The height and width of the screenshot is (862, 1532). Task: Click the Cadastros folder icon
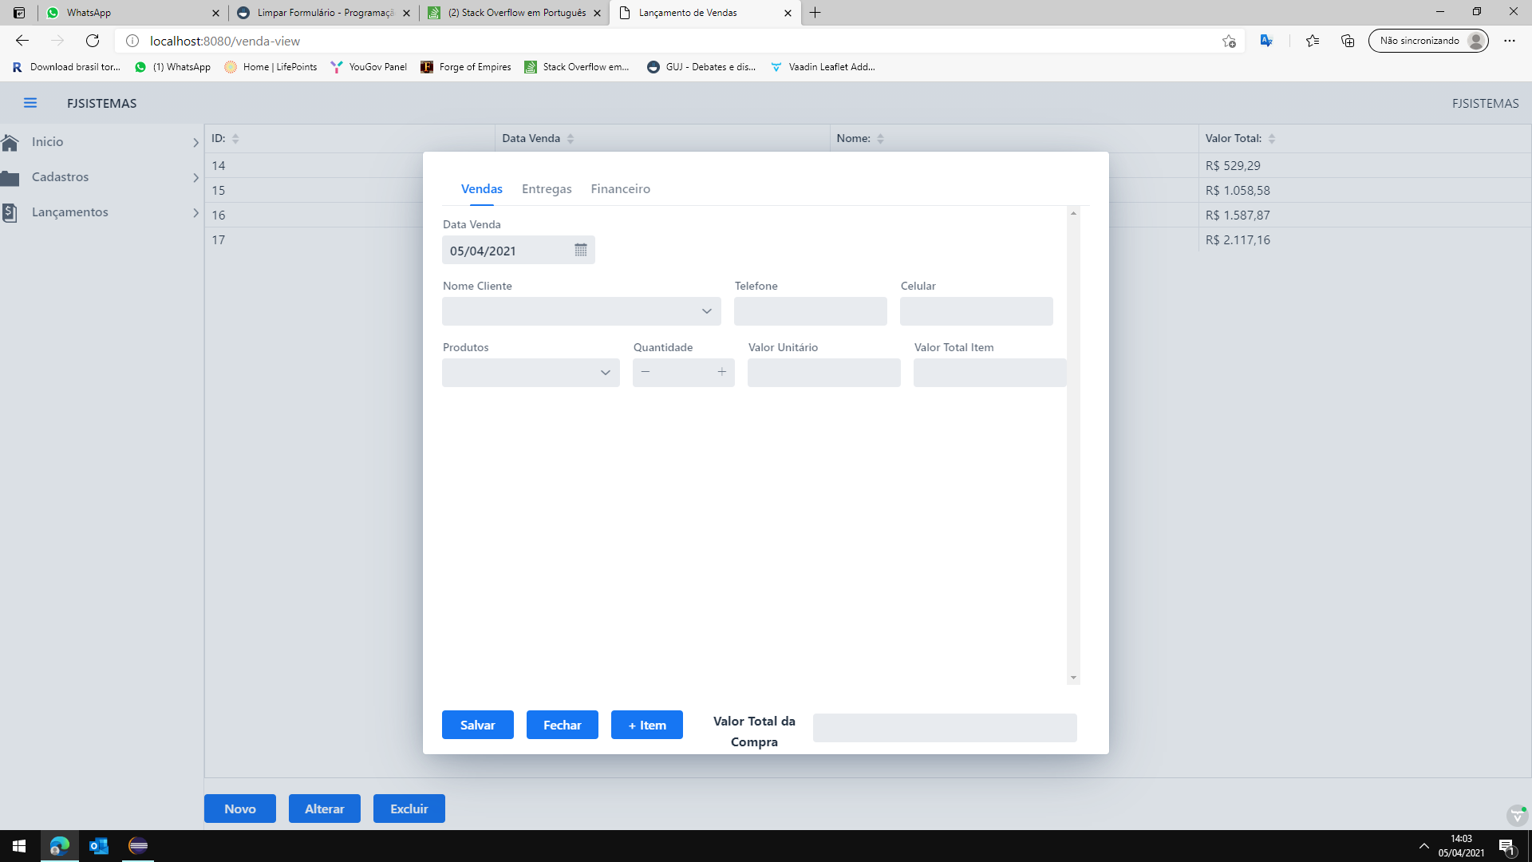[10, 177]
